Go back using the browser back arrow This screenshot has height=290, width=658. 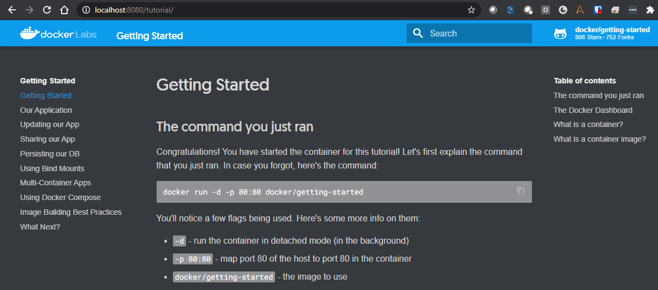(x=12, y=10)
